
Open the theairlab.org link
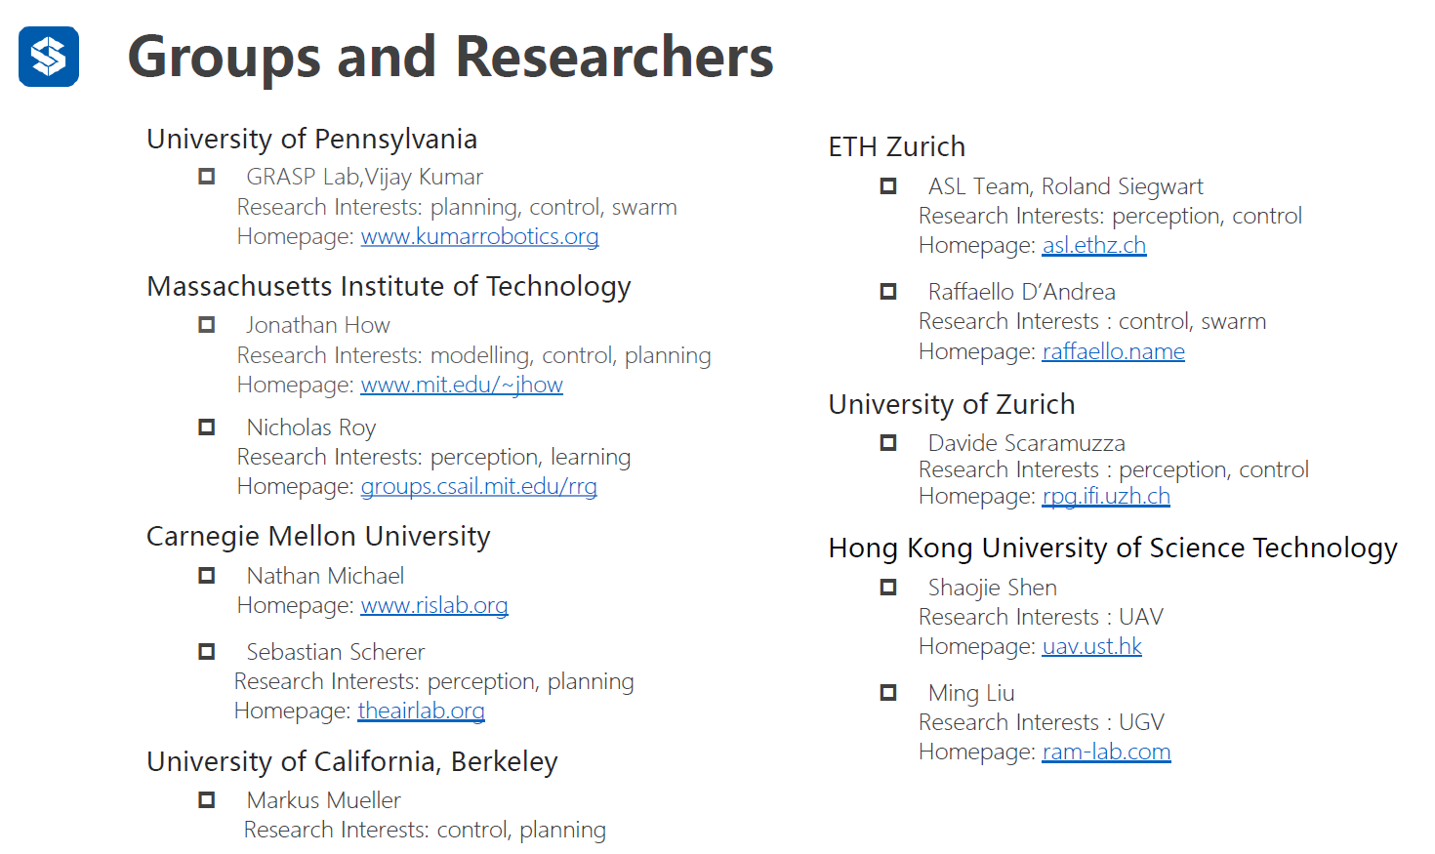(421, 711)
